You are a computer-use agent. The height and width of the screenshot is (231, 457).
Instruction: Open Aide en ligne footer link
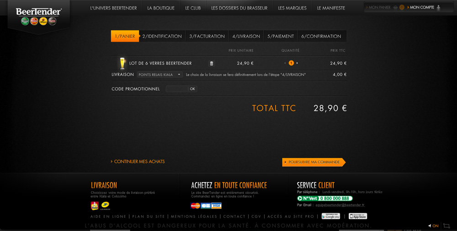pos(108,216)
